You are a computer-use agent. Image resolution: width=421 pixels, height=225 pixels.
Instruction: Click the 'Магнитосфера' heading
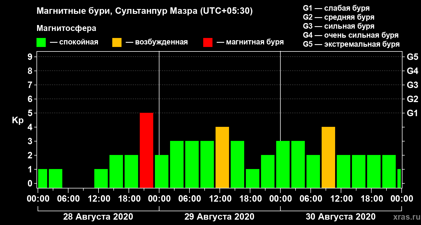tap(67, 28)
